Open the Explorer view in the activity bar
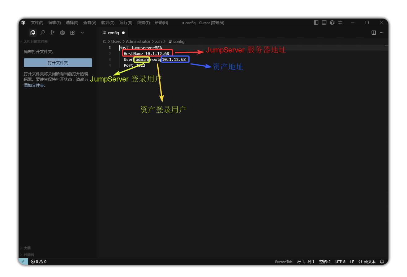 click(33, 32)
